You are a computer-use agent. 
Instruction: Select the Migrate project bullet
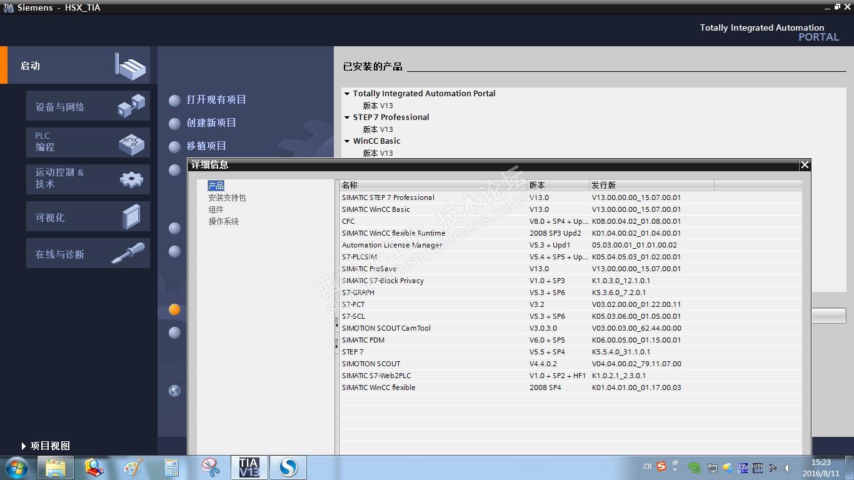pyautogui.click(x=175, y=147)
